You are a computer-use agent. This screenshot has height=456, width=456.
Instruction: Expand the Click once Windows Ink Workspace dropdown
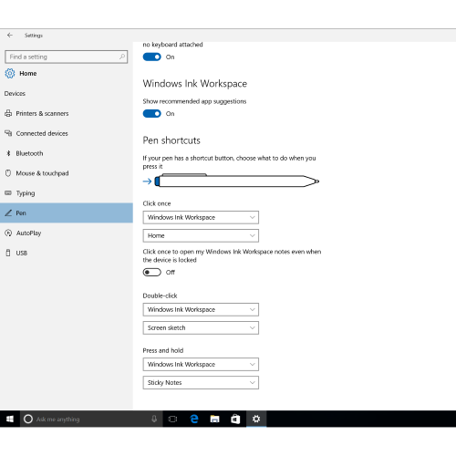201,217
